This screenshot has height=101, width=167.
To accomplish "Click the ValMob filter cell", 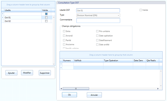I will tap(88, 64).
